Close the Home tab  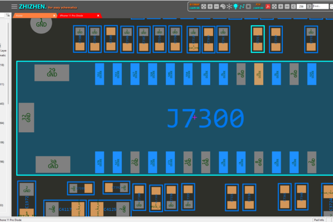coord(54,16)
